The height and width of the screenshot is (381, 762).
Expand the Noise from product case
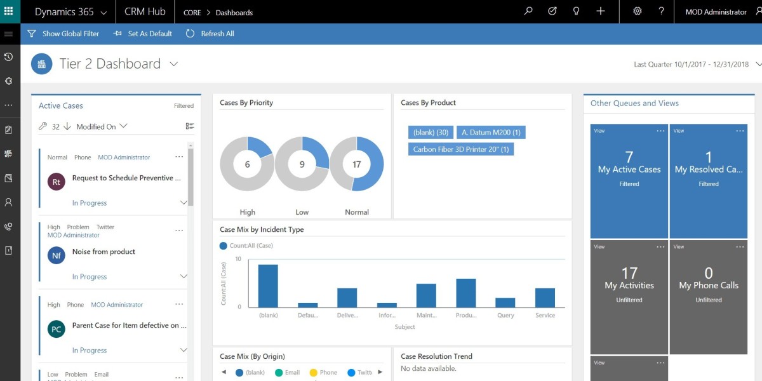pos(184,276)
